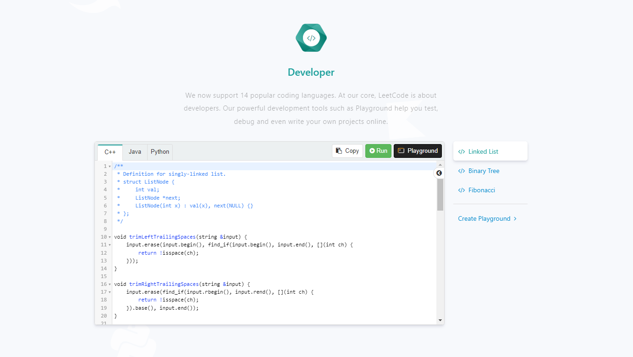
Task: Open the Playground
Action: (418, 151)
